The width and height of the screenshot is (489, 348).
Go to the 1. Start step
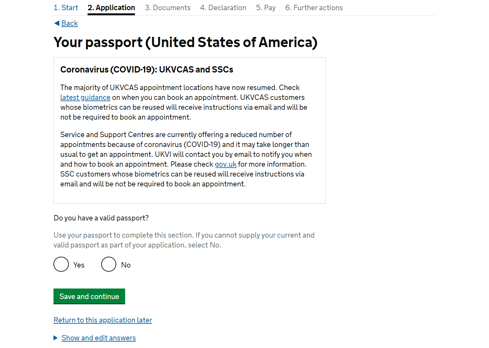point(66,8)
